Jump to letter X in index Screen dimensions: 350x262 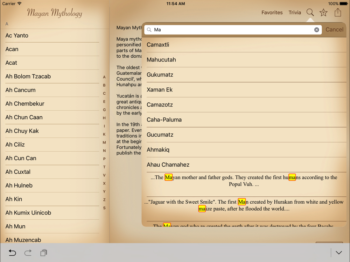click(104, 183)
